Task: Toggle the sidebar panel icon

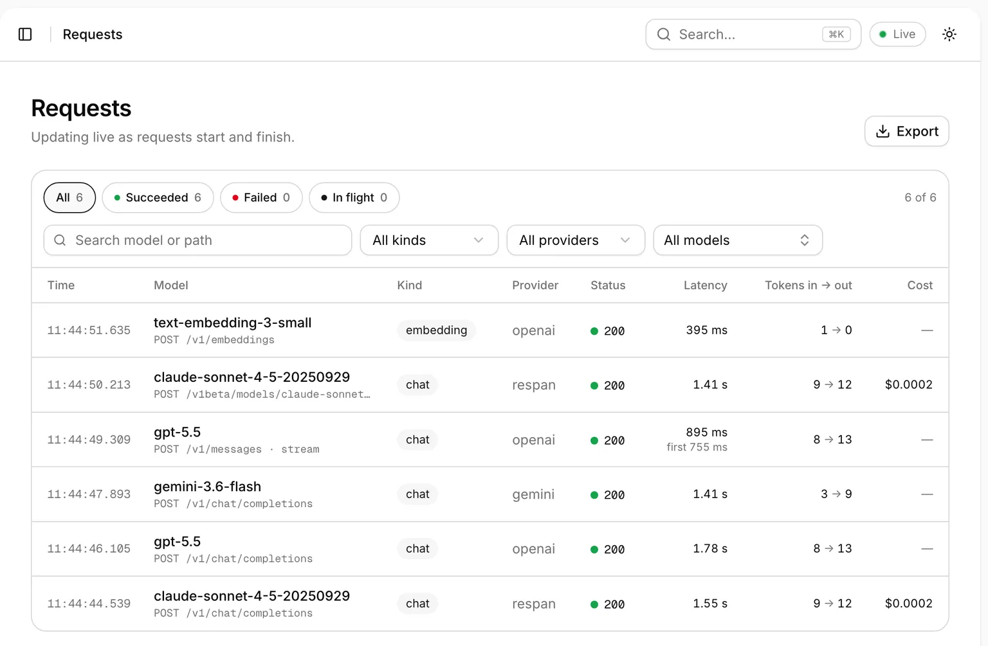Action: click(x=25, y=34)
